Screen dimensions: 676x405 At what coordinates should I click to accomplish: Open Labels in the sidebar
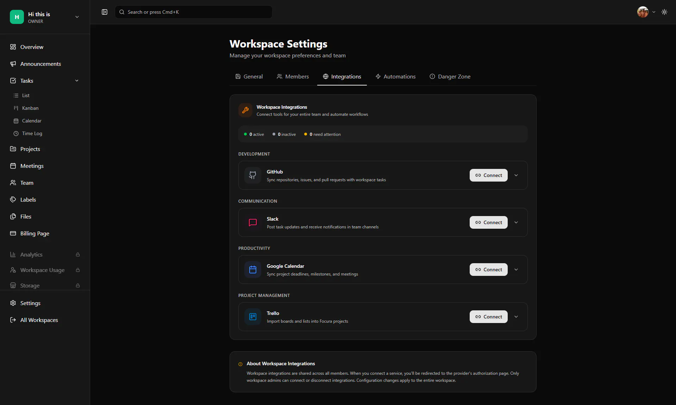(x=45, y=200)
